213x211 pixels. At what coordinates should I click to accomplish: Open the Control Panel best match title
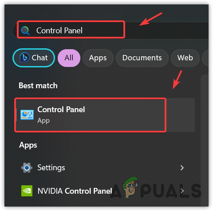tap(61, 109)
